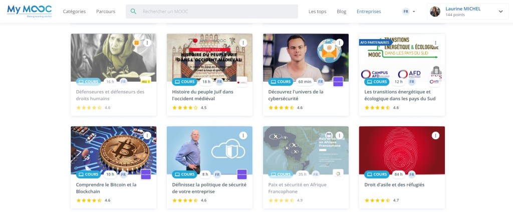Image resolution: width=513 pixels, height=212 pixels.
Task: Click the purple provider logo on Bitcoin card
Action: [x=146, y=174]
